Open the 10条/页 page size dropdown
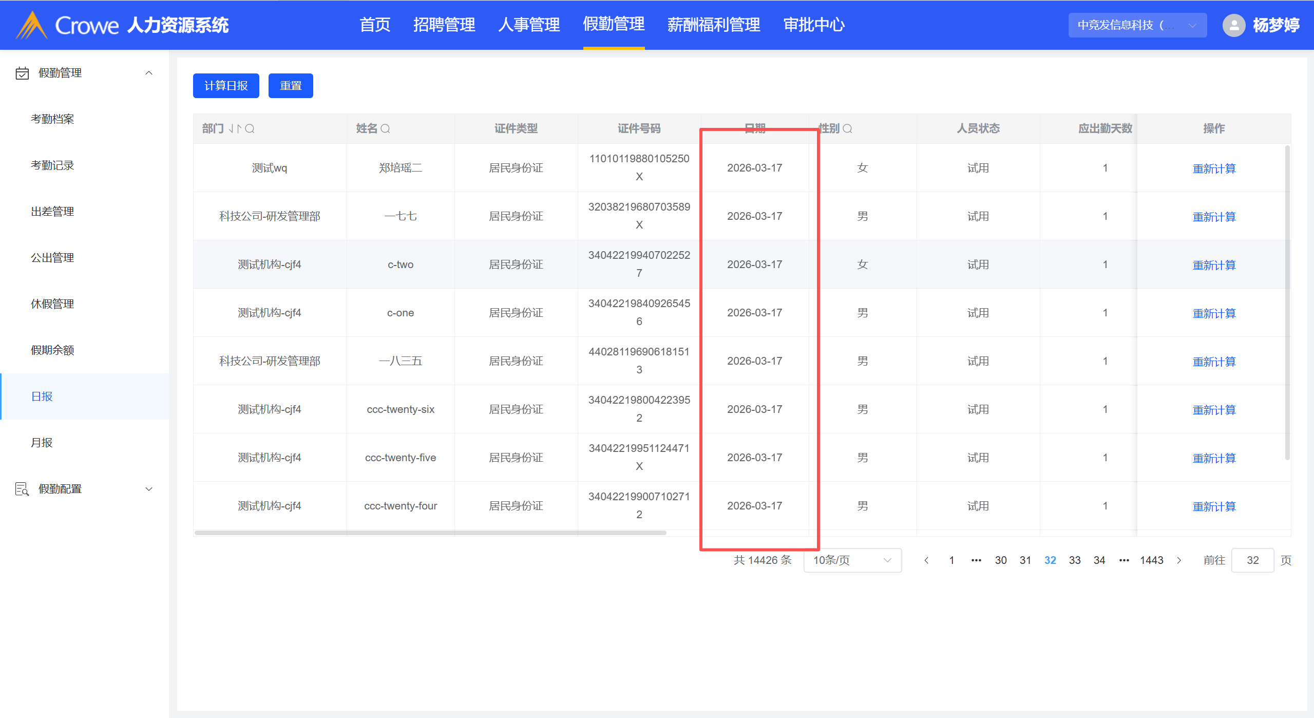The width and height of the screenshot is (1314, 718). (x=852, y=560)
